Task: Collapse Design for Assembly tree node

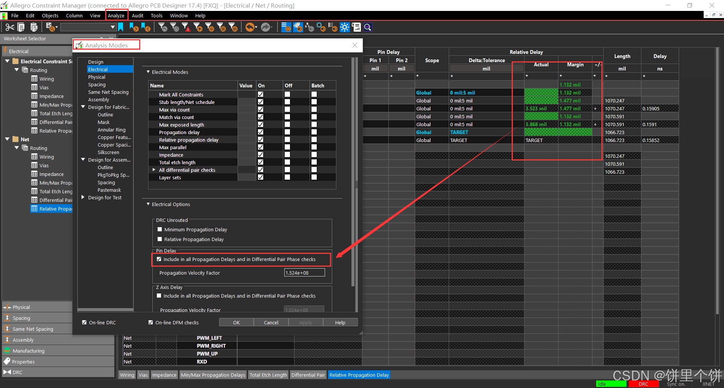Action: 83,160
